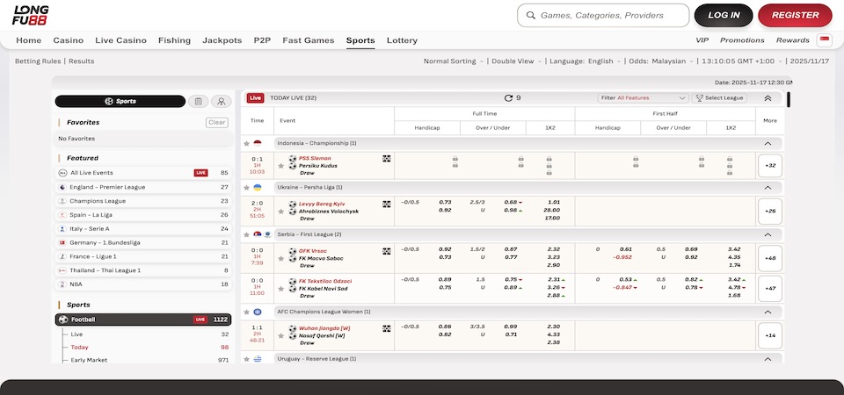Screen dimensions: 844x395
Task: Open the Casino tab
Action: 69,40
